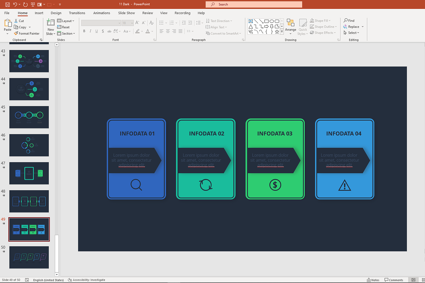Toggle Bold formatting
This screenshot has height=283, width=425.
(x=84, y=31)
